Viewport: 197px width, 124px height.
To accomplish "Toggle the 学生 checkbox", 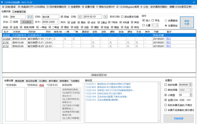I will [x=153, y=20].
